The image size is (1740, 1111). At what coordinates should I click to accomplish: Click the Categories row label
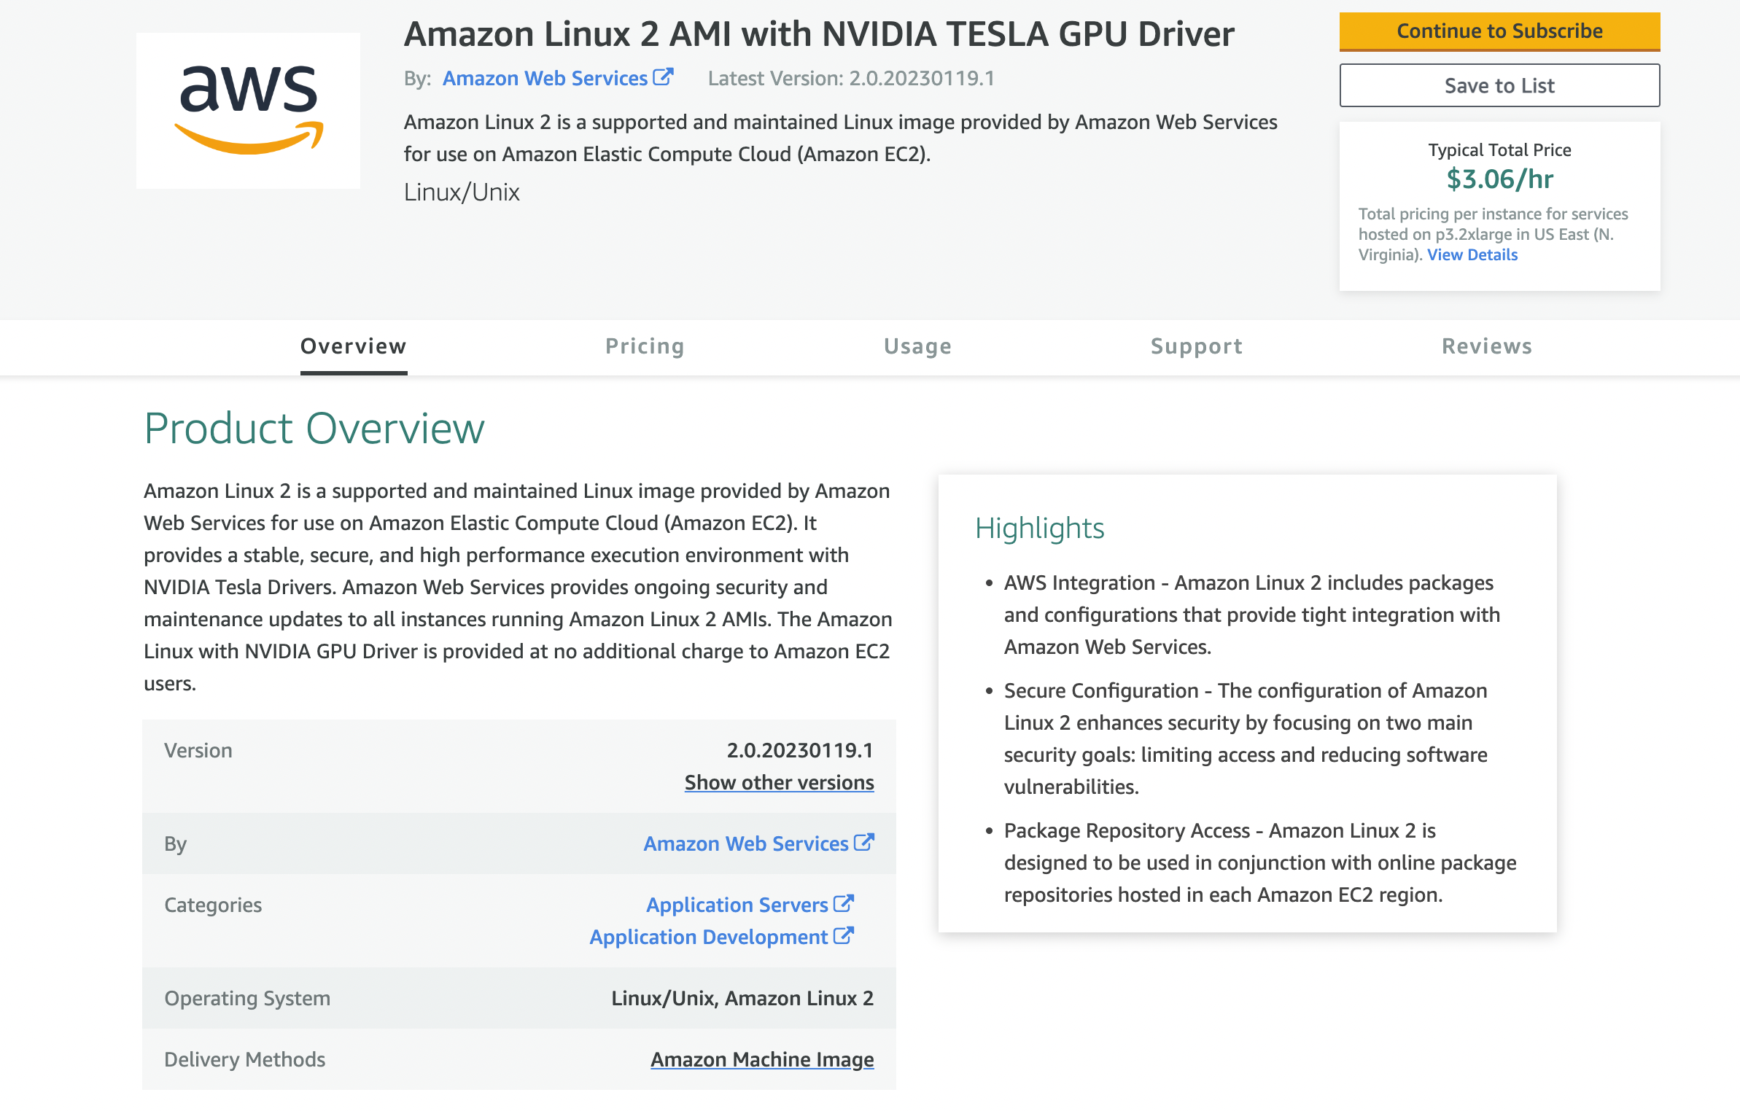[x=213, y=905]
